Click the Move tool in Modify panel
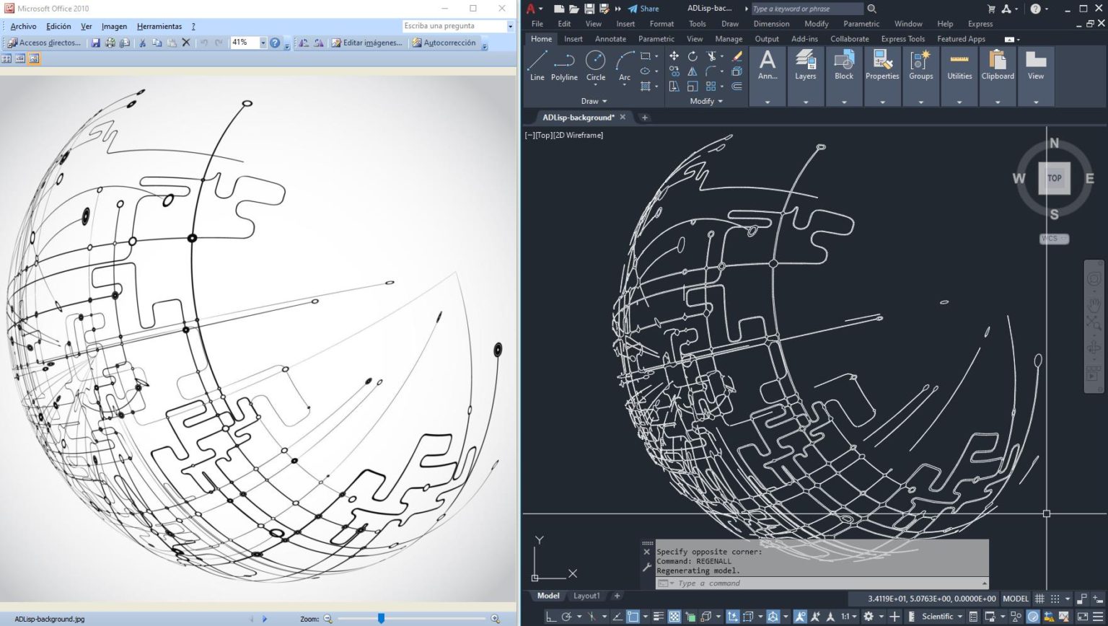 [674, 56]
